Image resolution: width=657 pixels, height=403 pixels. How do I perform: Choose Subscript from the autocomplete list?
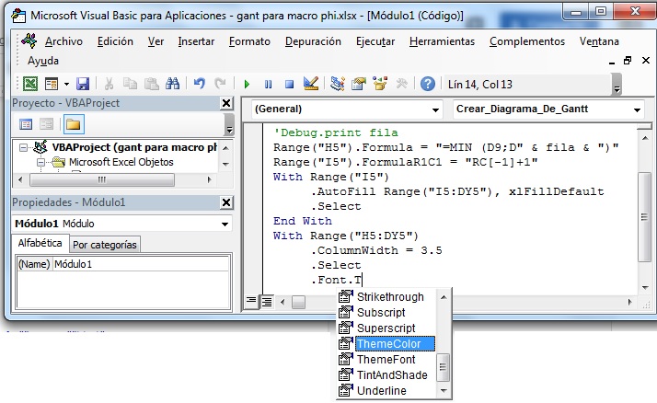[x=386, y=313]
